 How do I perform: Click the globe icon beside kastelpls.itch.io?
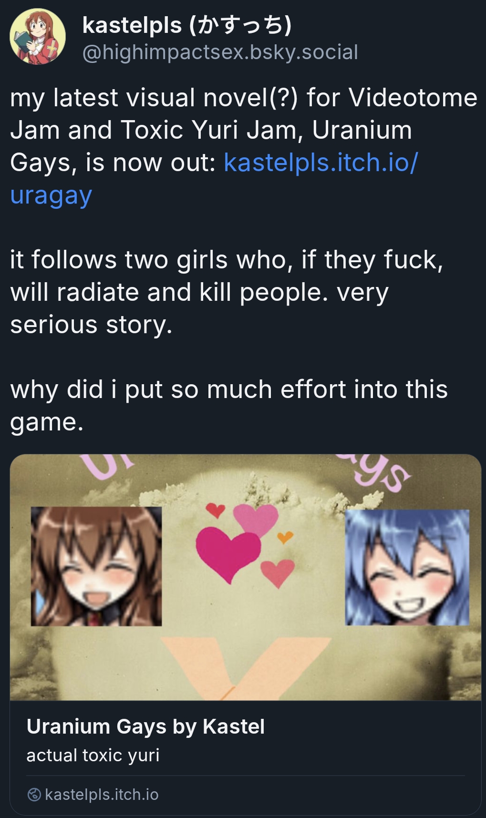pyautogui.click(x=34, y=795)
